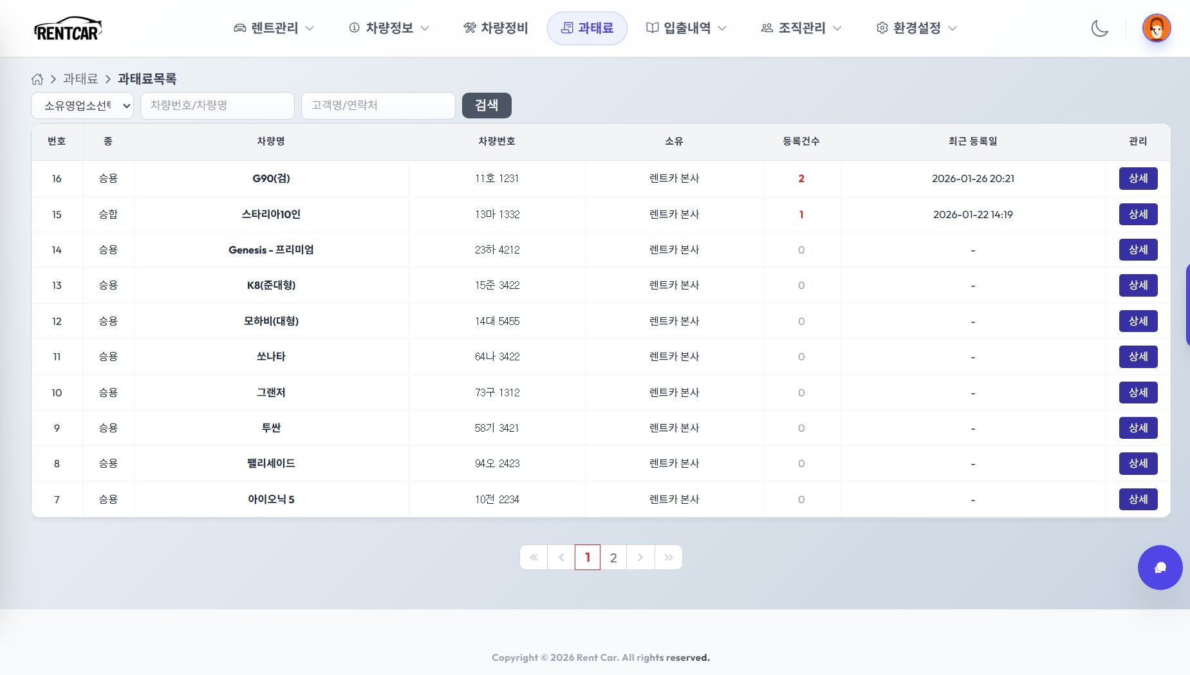Expand the 차량정보 dropdown menu
1190x675 pixels.
(389, 28)
